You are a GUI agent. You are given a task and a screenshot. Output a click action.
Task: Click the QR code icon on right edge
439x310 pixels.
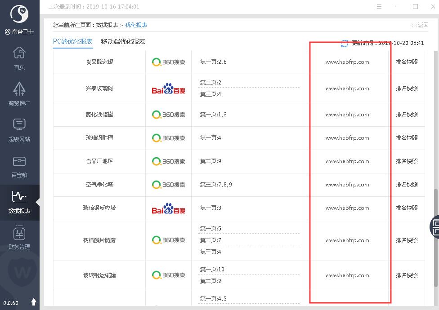coord(435,226)
